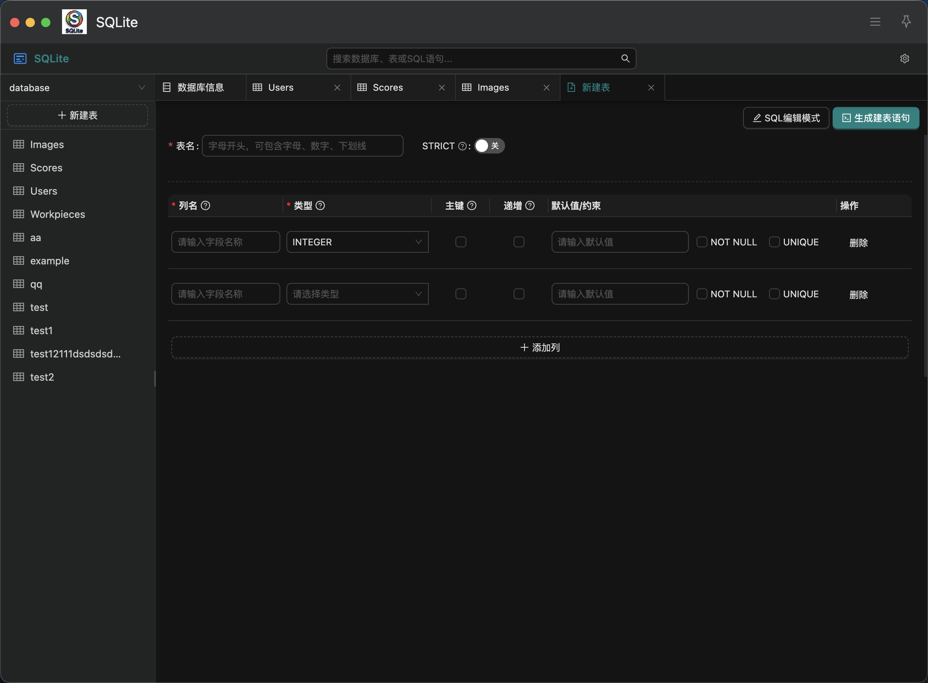This screenshot has height=683, width=928.
Task: Click the search magnifier icon
Action: 625,59
